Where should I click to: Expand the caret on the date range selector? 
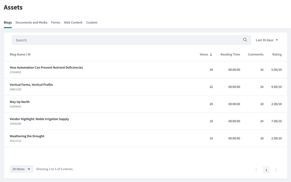(x=277, y=40)
